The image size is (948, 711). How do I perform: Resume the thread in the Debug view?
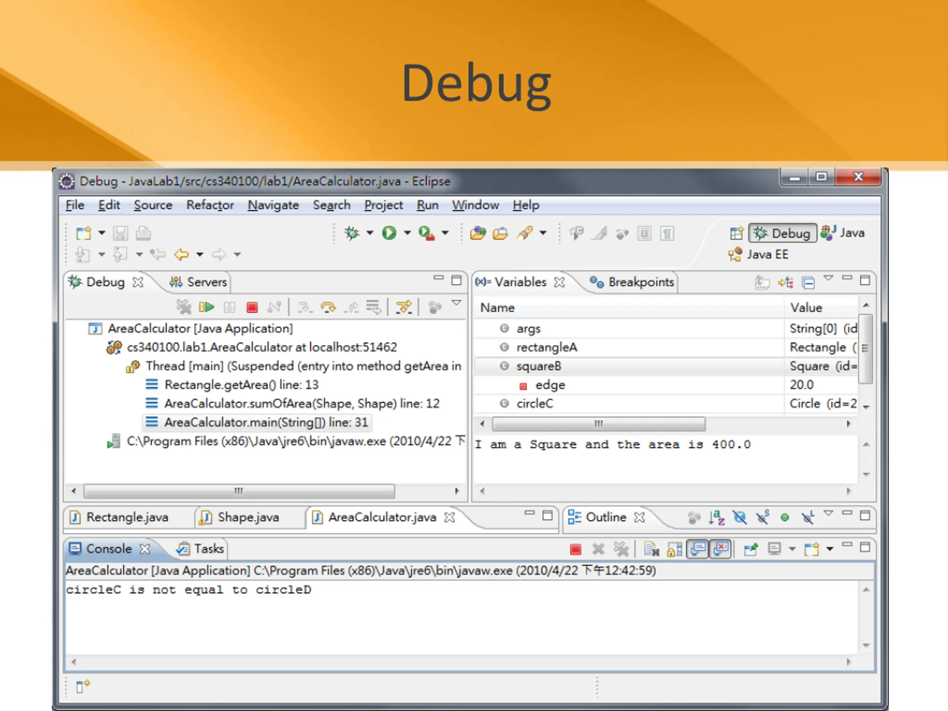(x=207, y=307)
